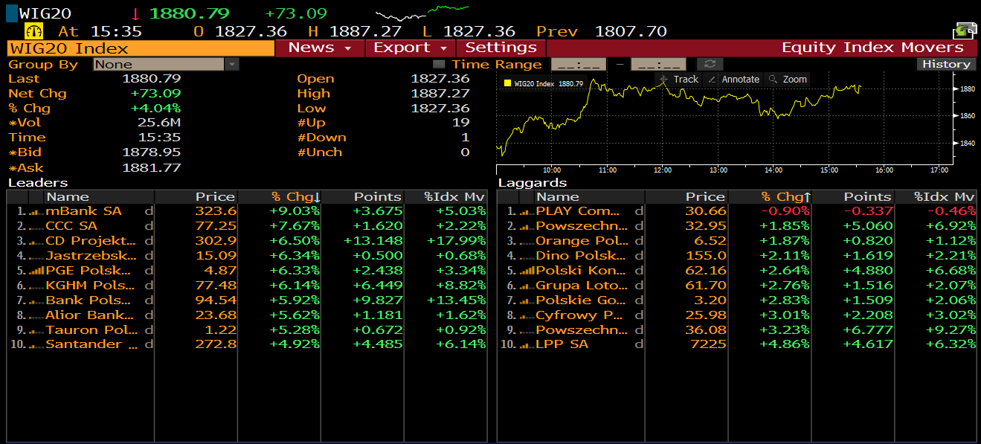This screenshot has height=444, width=981.
Task: Select the Polskie Go row in Laggards
Action: point(737,300)
